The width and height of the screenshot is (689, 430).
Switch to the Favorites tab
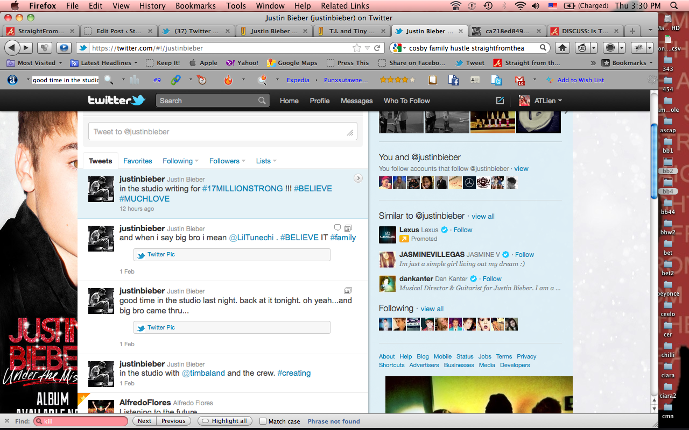(137, 161)
